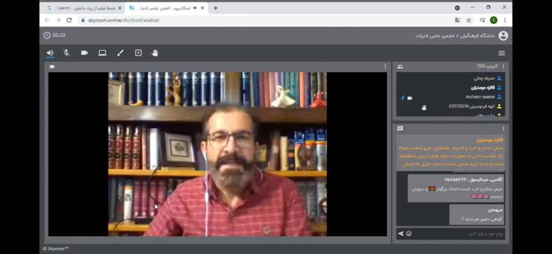Turn on the webcam camera icon
This screenshot has width=552, height=254.
click(x=84, y=53)
